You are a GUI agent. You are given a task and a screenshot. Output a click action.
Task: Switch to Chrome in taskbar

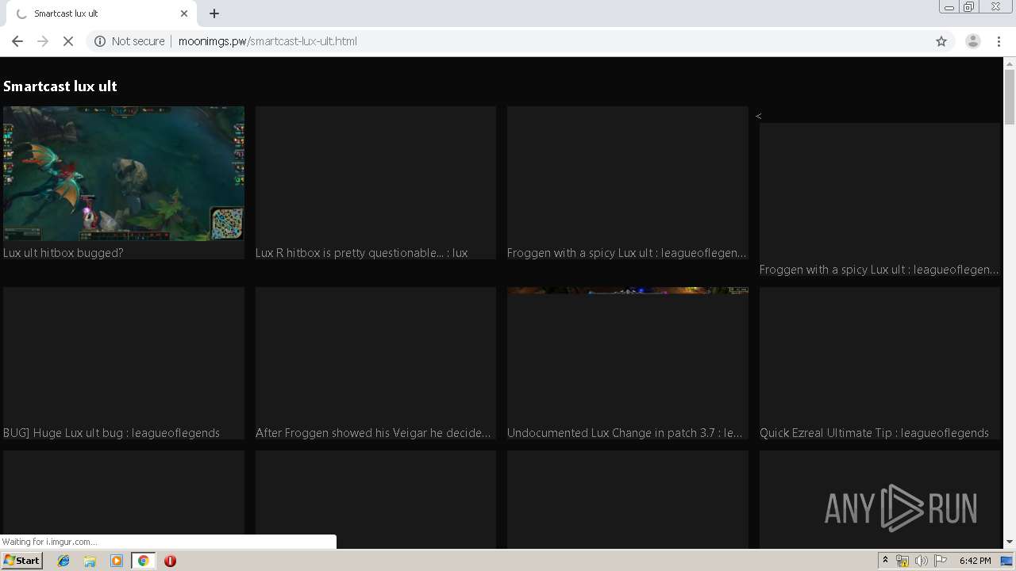coord(143,561)
